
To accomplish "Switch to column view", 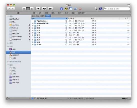I will (x=32, y=9).
